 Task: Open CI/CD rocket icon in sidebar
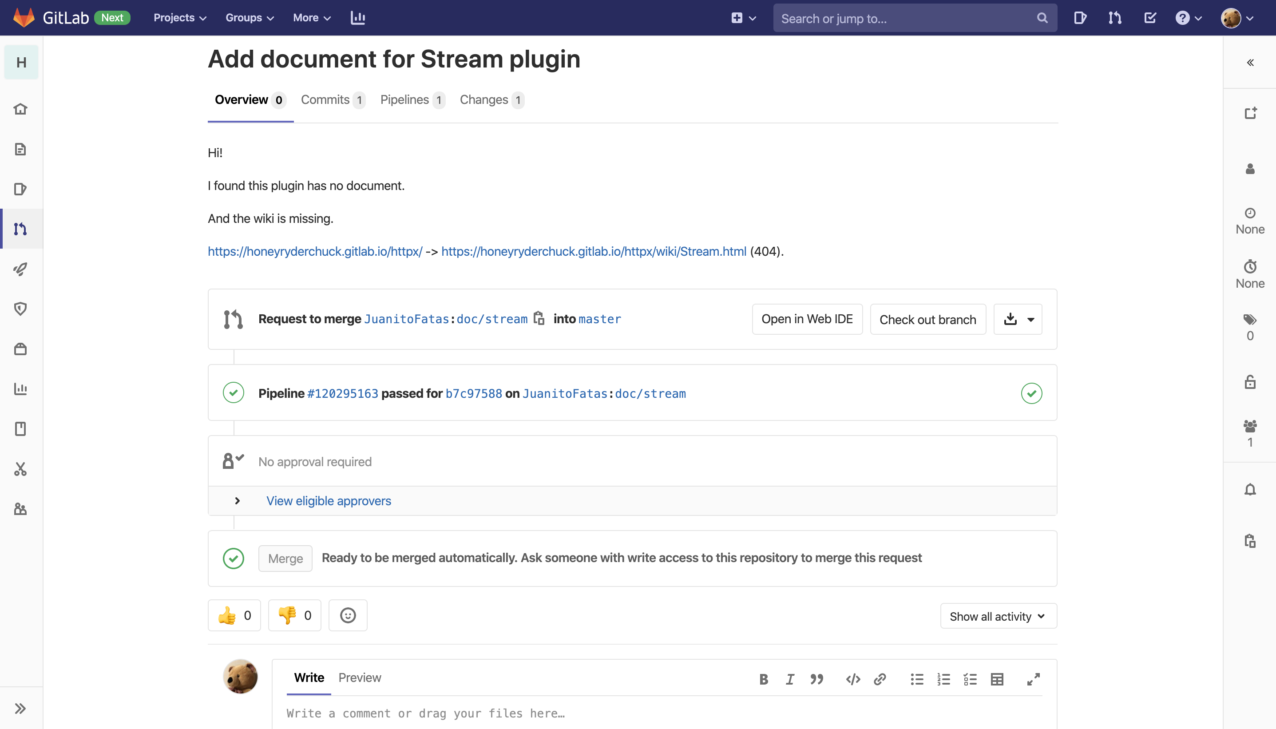click(20, 269)
